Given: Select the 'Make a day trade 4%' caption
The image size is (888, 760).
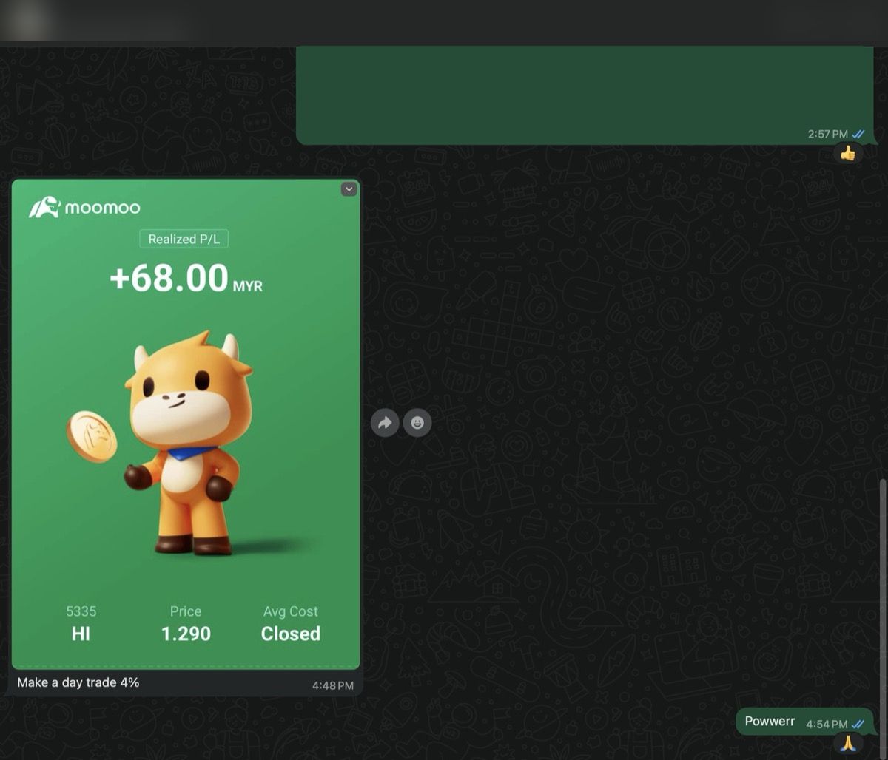Looking at the screenshot, I should (78, 682).
